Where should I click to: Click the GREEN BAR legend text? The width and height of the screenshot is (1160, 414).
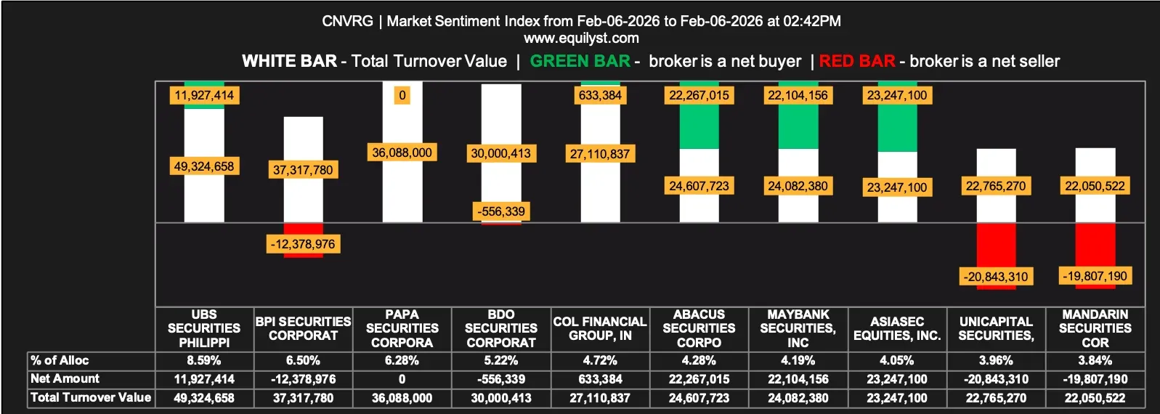point(580,61)
